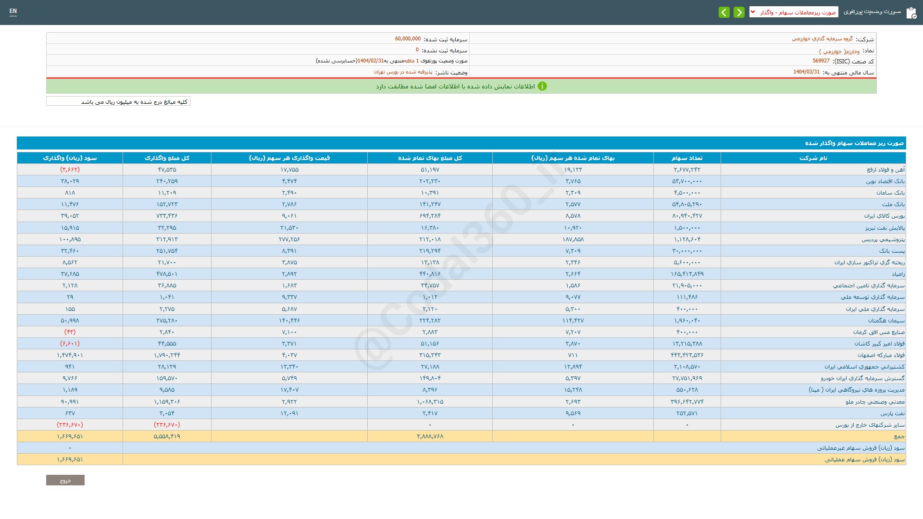Click the green left arrow navigation button
The image size is (923, 519).
(x=724, y=12)
